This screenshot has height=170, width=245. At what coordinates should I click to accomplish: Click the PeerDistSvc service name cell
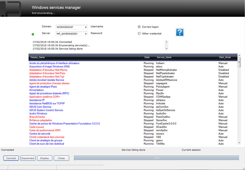click(163, 117)
